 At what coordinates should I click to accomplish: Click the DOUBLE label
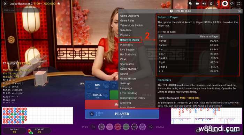pos(160,127)
